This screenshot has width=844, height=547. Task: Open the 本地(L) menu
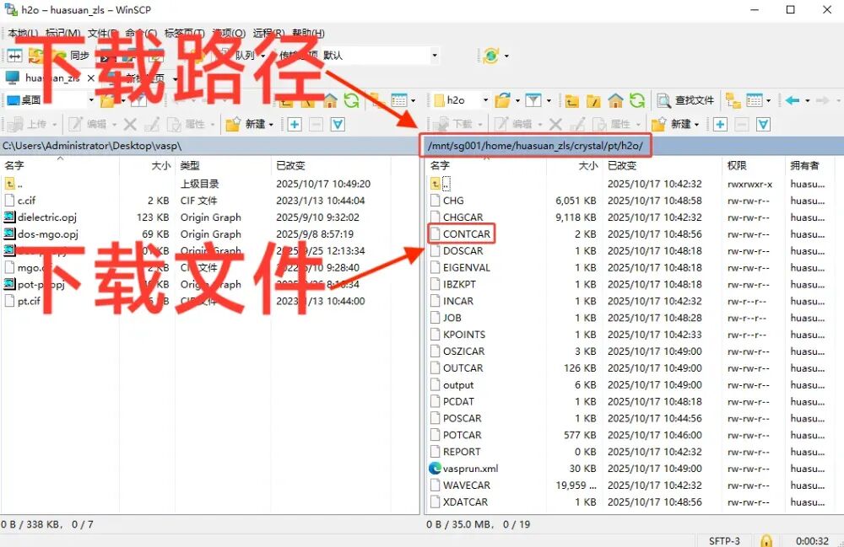click(x=22, y=34)
